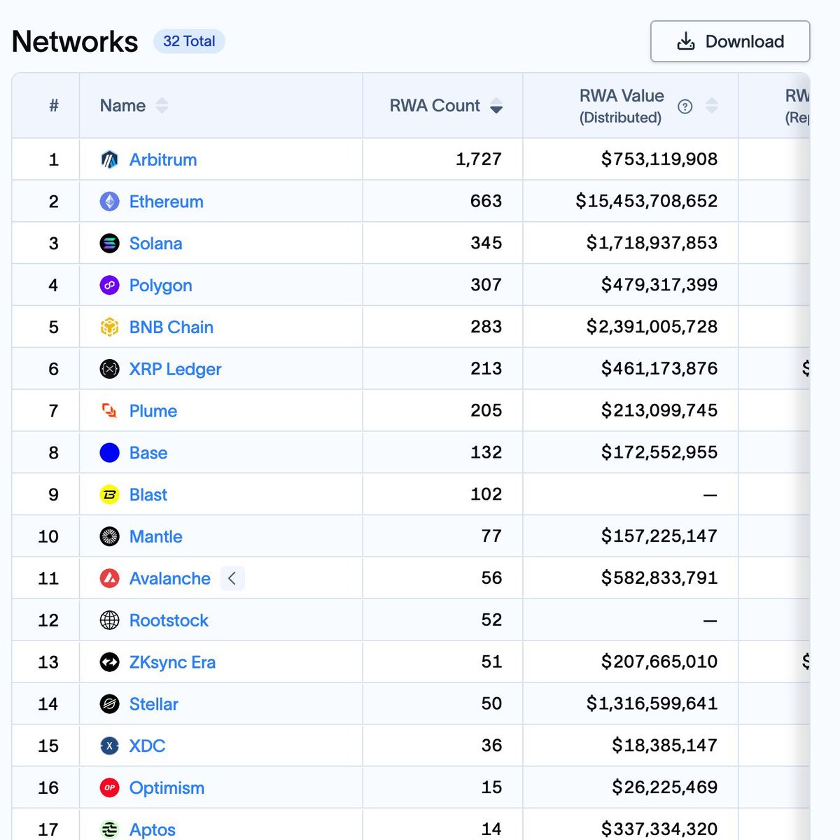Sort the table by Name column
Screen dimensions: 840x840
162,106
